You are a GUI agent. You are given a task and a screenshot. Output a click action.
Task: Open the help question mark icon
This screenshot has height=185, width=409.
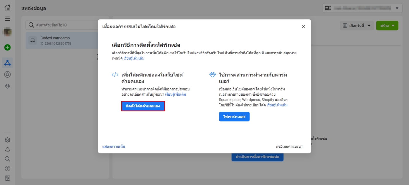pos(8,169)
